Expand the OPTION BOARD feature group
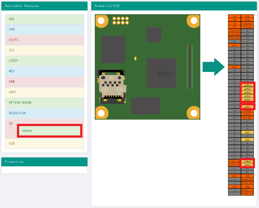Viewport: 259px width, 208px height. coord(44,103)
